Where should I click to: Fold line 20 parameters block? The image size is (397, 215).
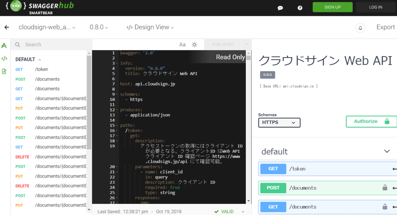(117, 167)
